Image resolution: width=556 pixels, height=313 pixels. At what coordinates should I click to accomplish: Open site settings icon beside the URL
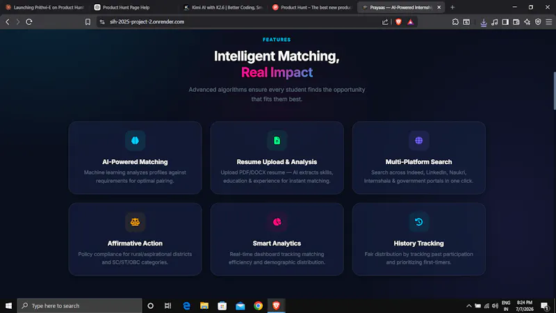tap(102, 22)
